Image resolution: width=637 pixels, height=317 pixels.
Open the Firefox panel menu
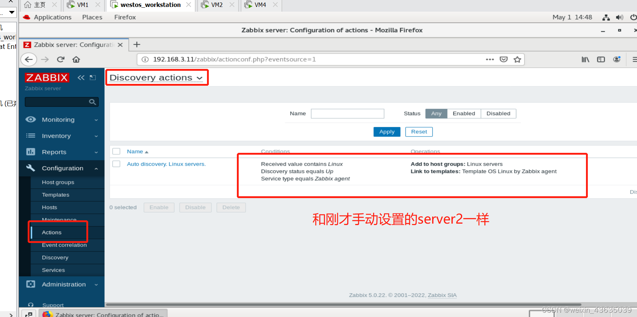click(125, 17)
